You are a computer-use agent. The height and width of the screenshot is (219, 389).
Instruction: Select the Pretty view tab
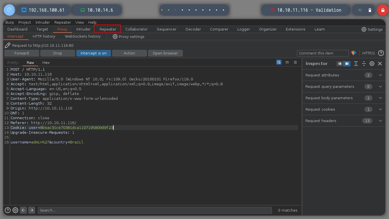[13, 62]
